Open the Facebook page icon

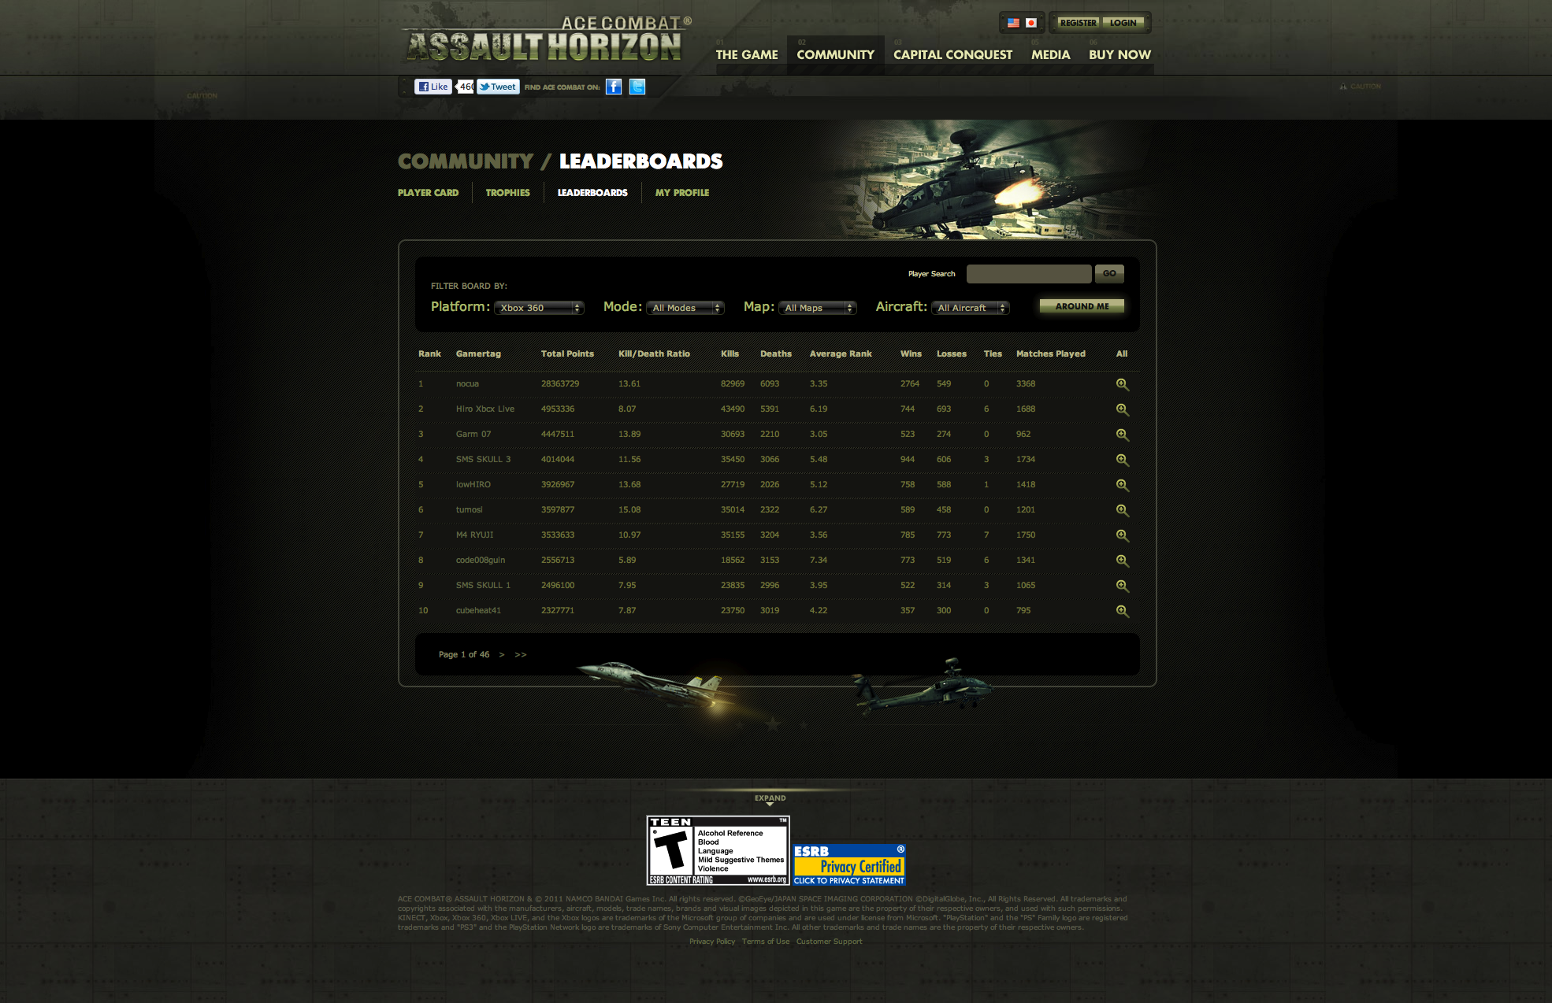pyautogui.click(x=614, y=87)
